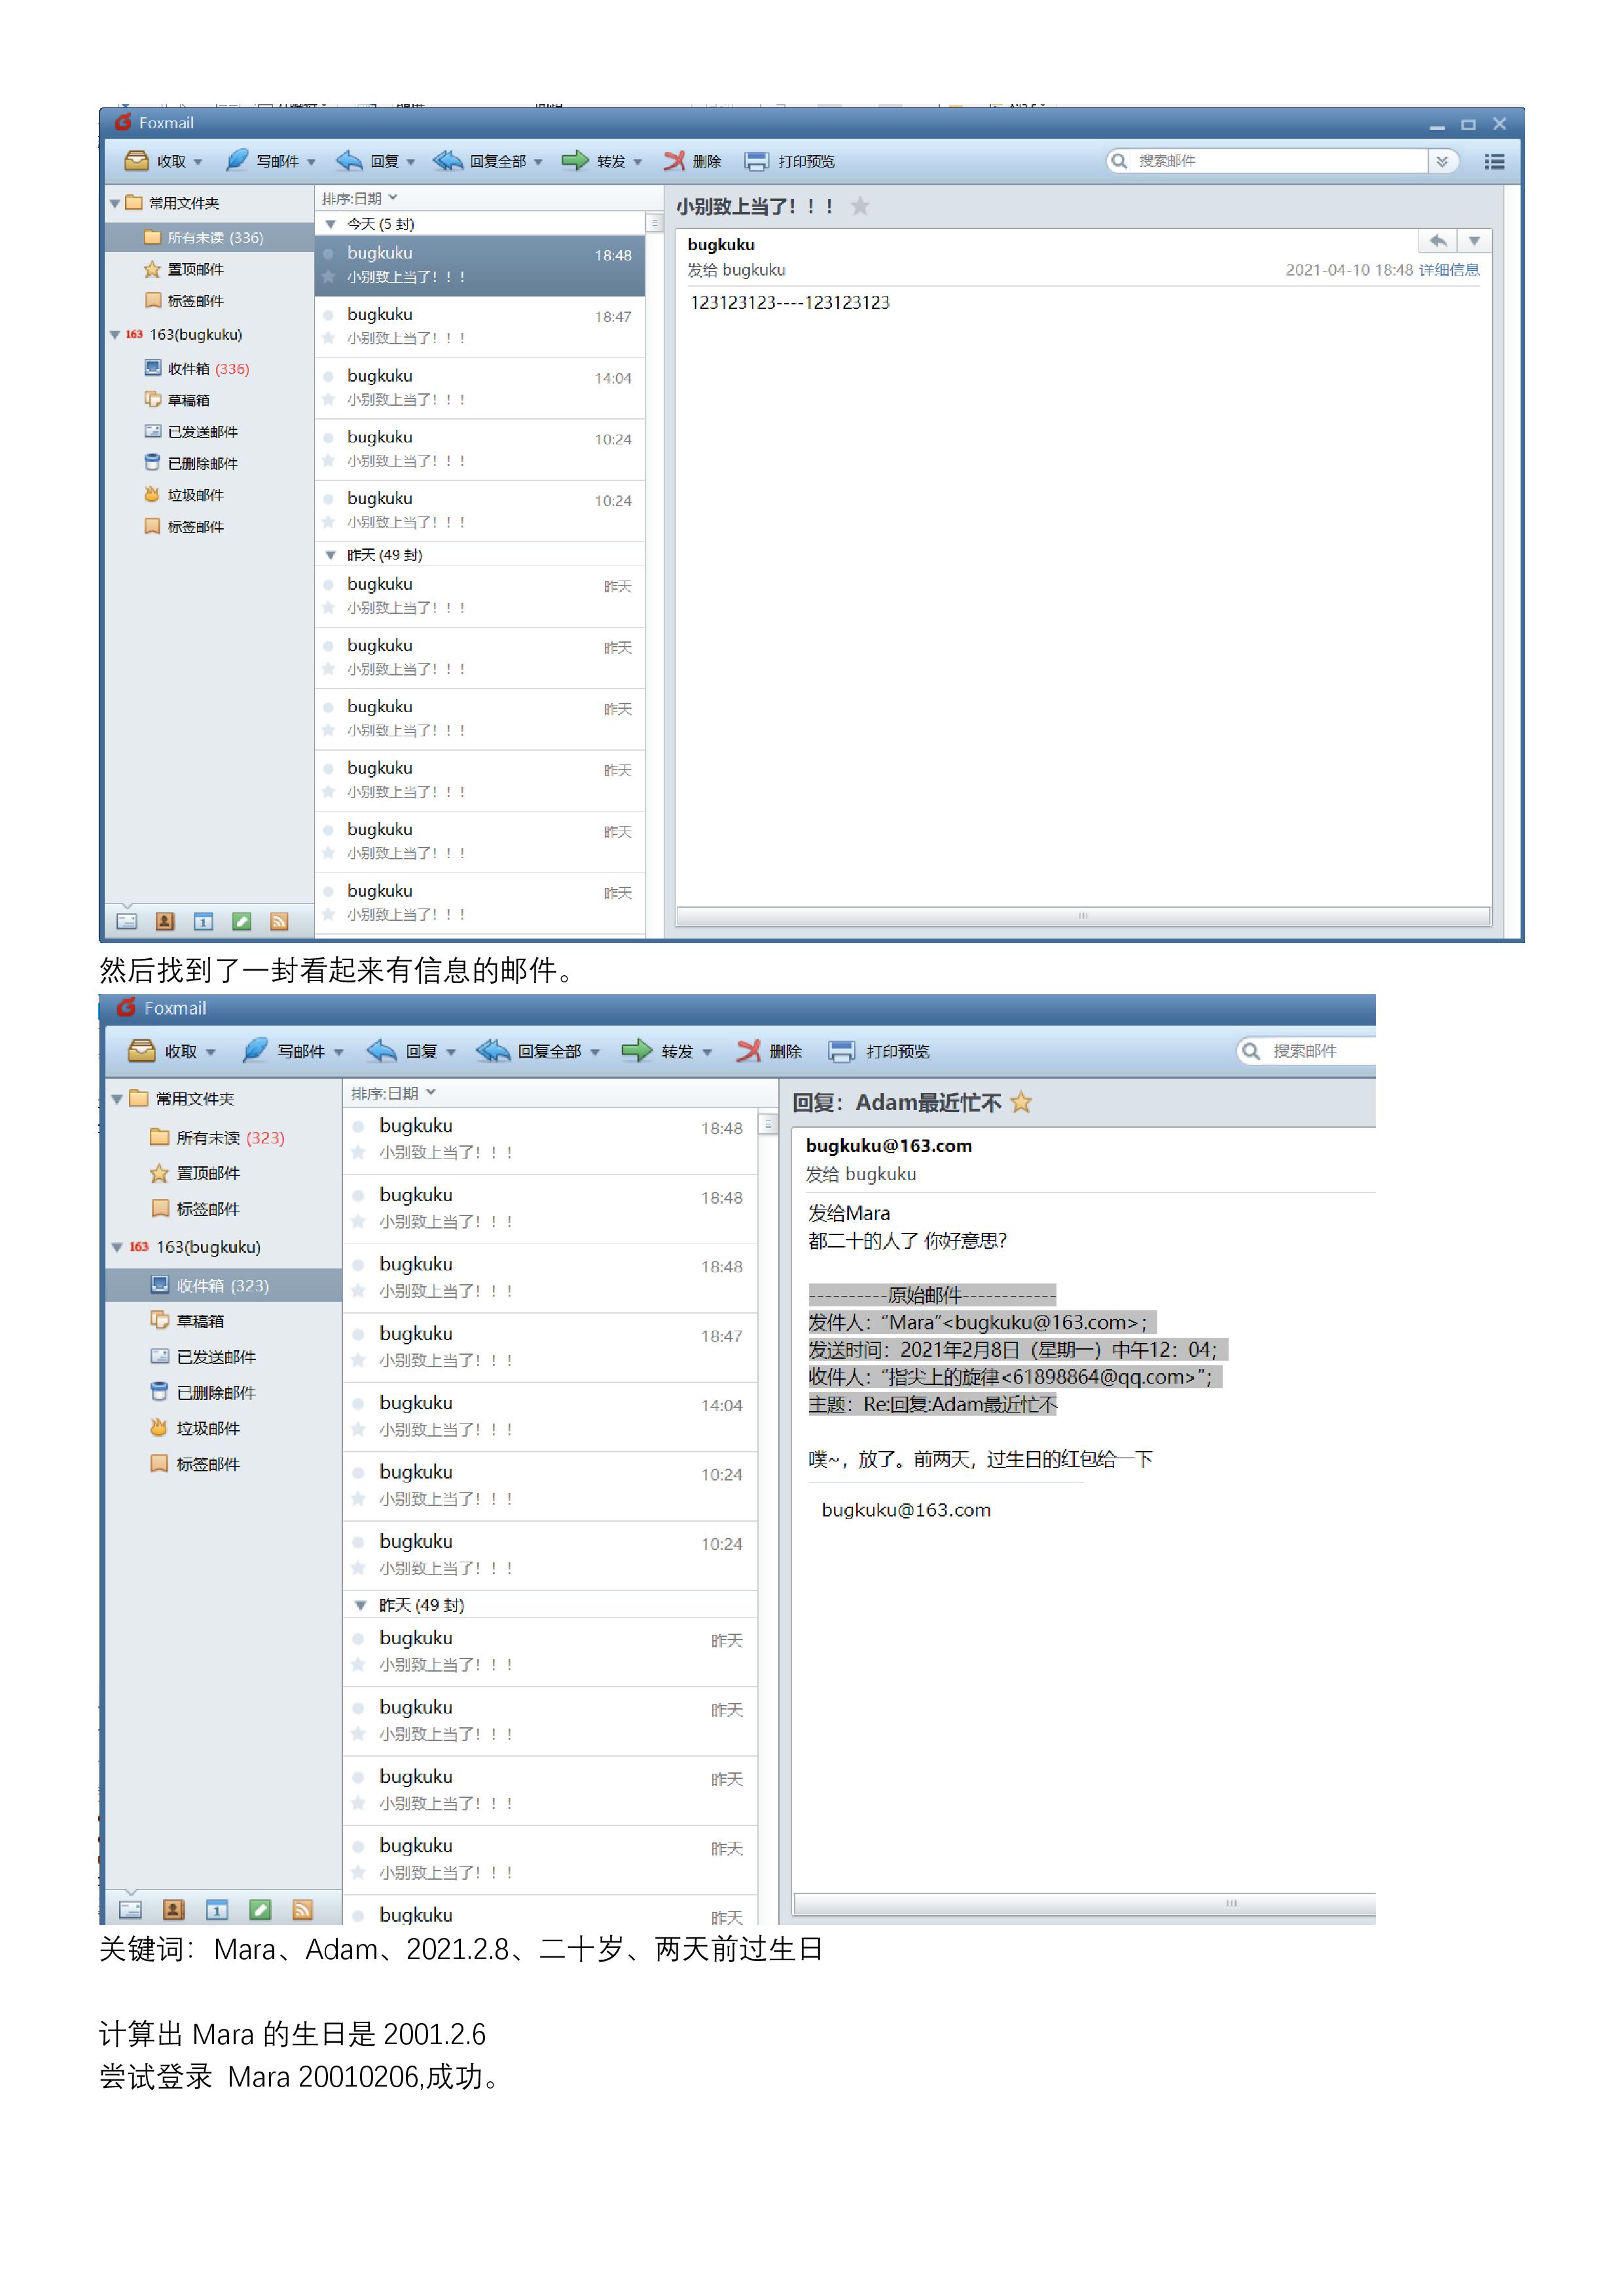Click 回复 reply button in upper Foxmail toolbar
Image resolution: width=1624 pixels, height=2296 pixels.
point(367,161)
